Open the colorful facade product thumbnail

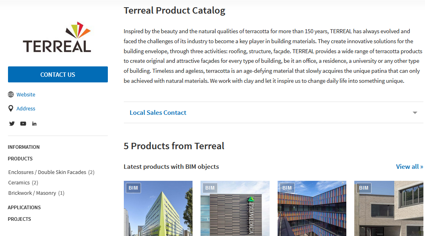pos(312,208)
